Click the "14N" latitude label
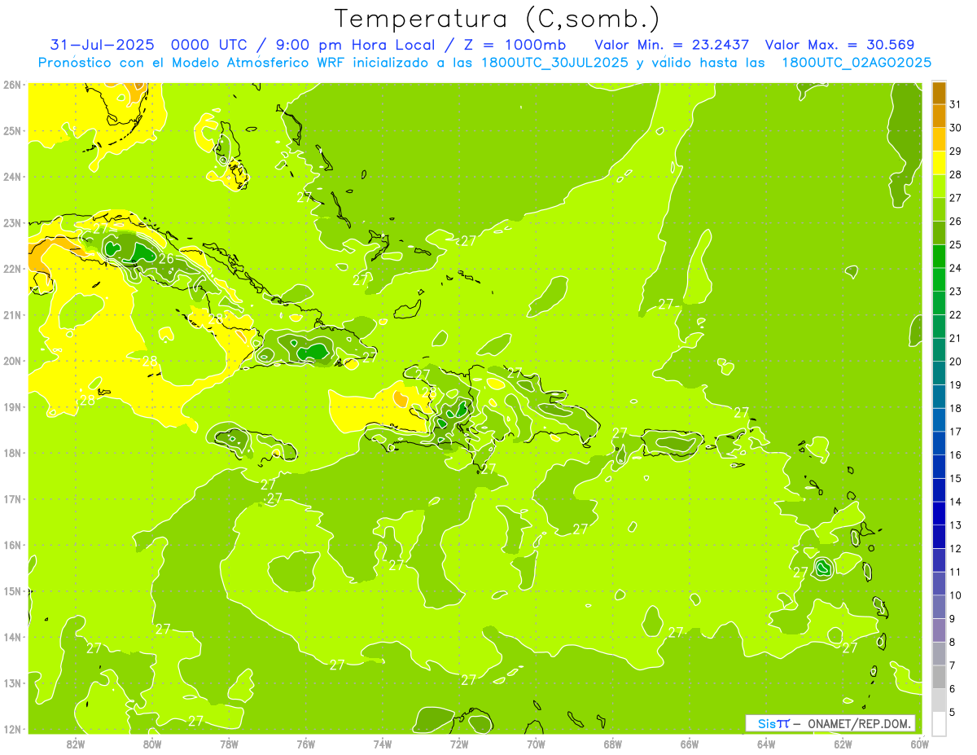The image size is (977, 755). [x=12, y=637]
